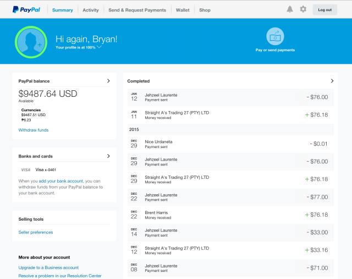This screenshot has height=279, width=352.
Task: Click the $9487.51 USD currency line
Action: (34, 115)
